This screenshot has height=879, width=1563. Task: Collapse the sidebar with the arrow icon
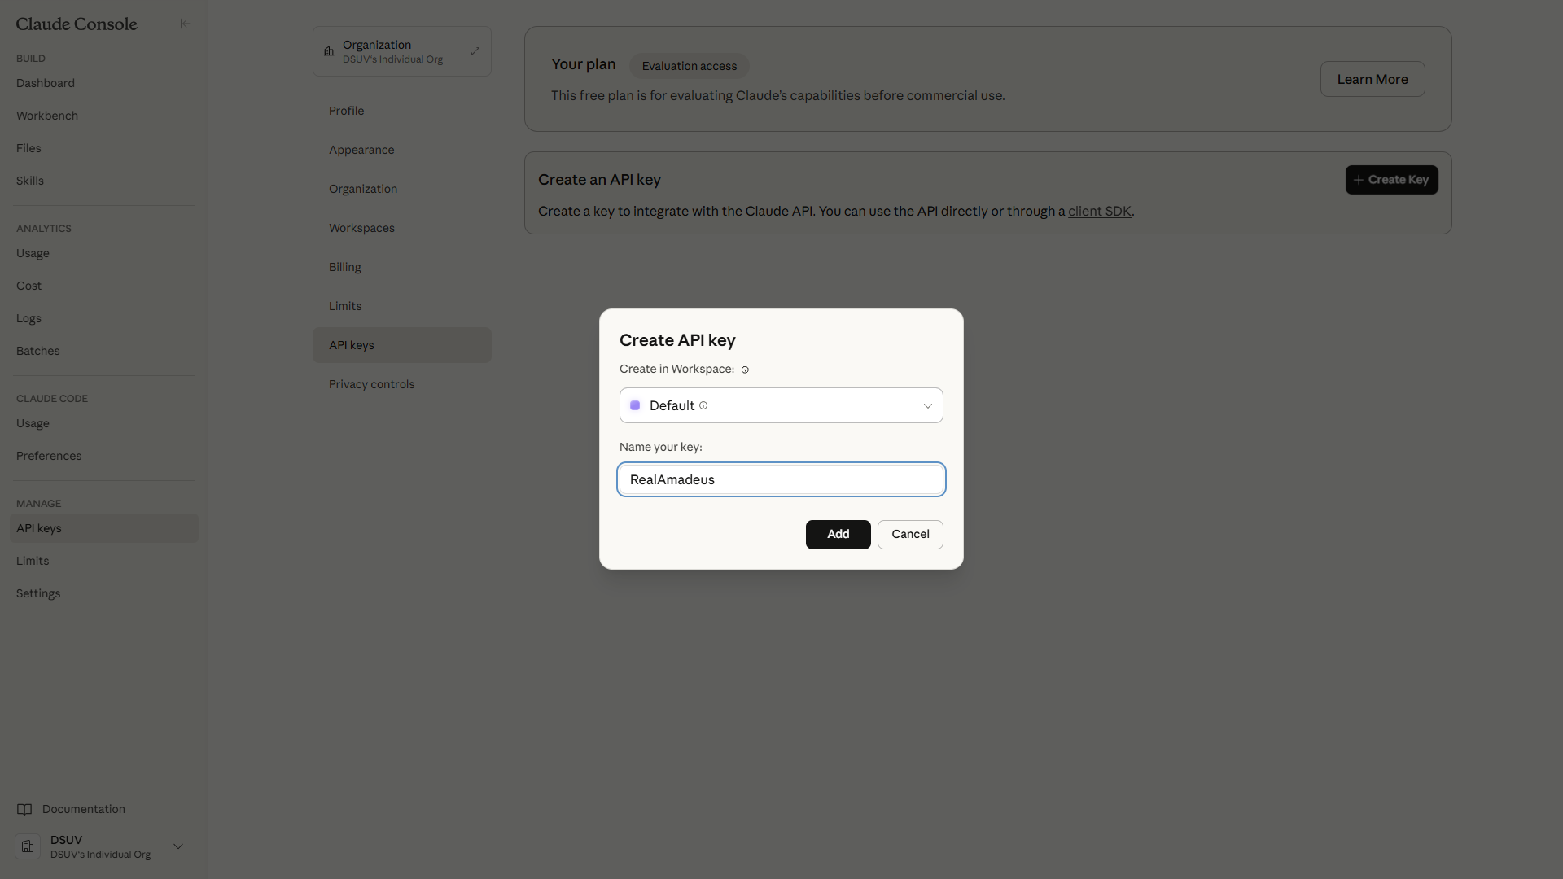click(186, 24)
